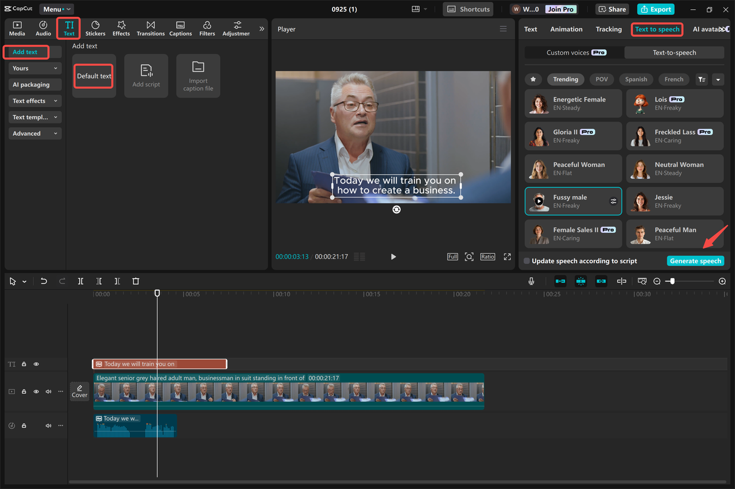The image size is (735, 489).
Task: Delete clip with the trash icon
Action: click(136, 281)
